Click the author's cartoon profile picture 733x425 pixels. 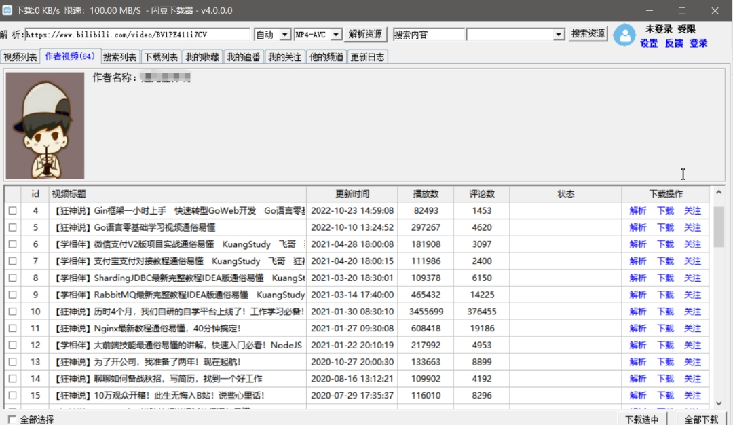click(45, 126)
